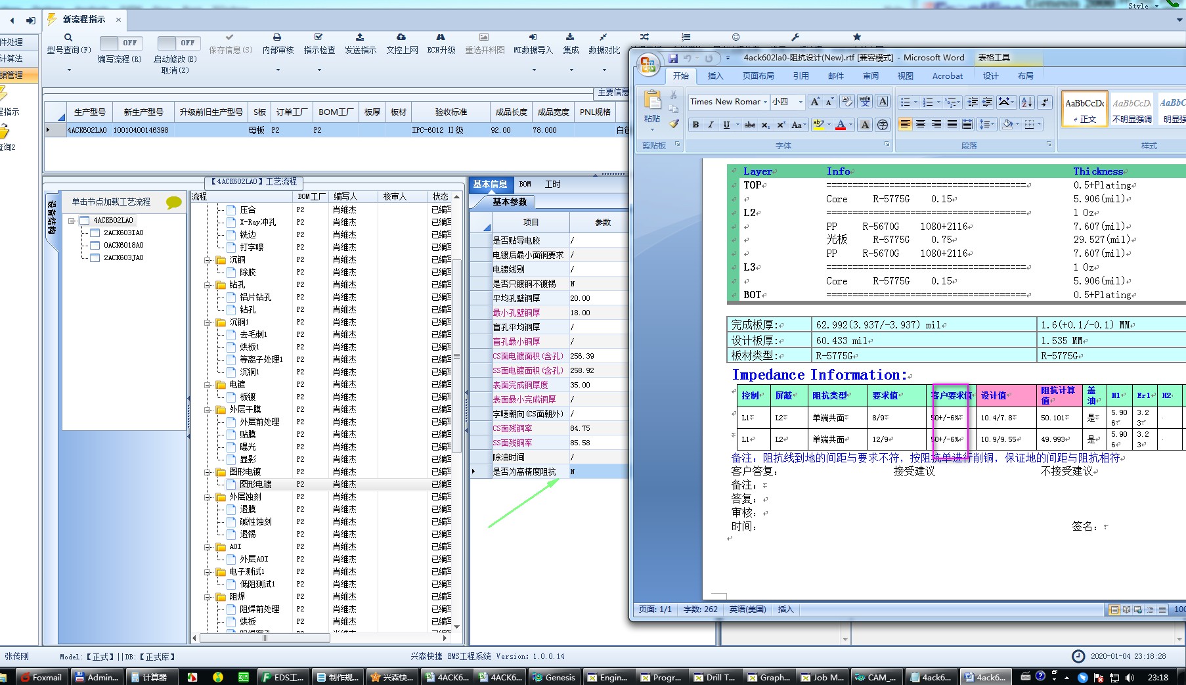Open Foxmail from the taskbar

click(x=41, y=677)
